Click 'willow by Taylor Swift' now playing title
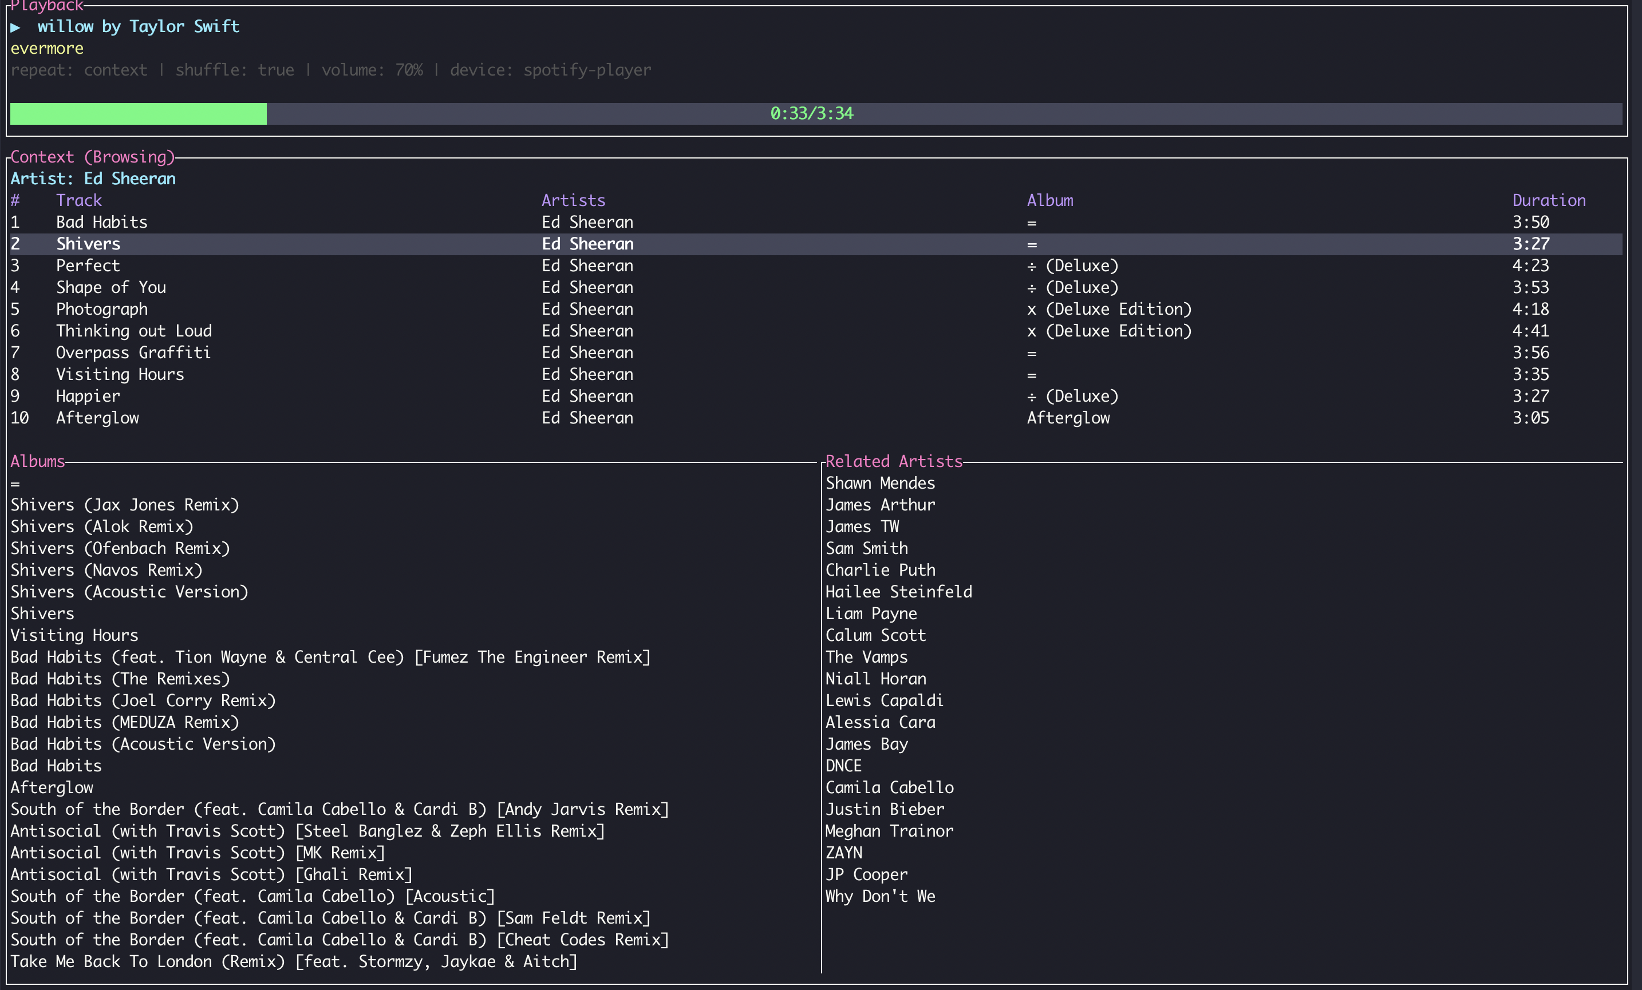This screenshot has height=990, width=1642. pyautogui.click(x=138, y=27)
